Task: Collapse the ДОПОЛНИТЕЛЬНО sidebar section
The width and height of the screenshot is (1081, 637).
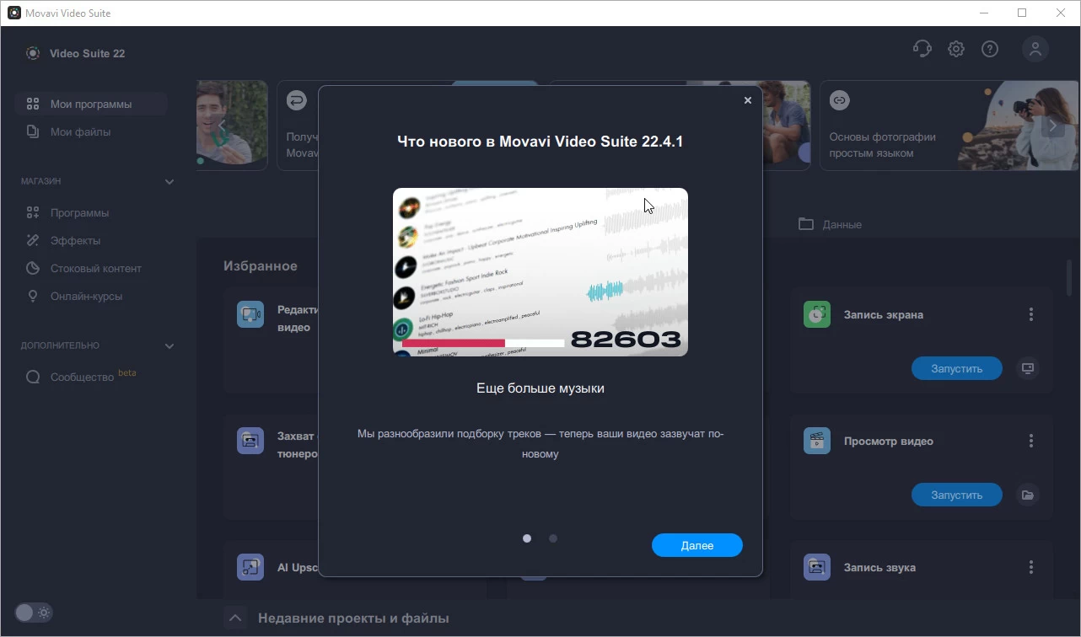Action: coord(169,345)
